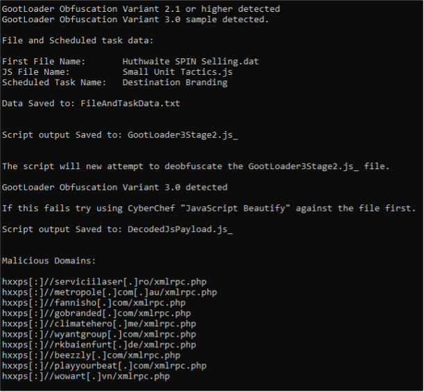Viewport: 424px width, 392px height.
Task: Click the "Destination Branding" scheduled task name
Action: coord(175,82)
